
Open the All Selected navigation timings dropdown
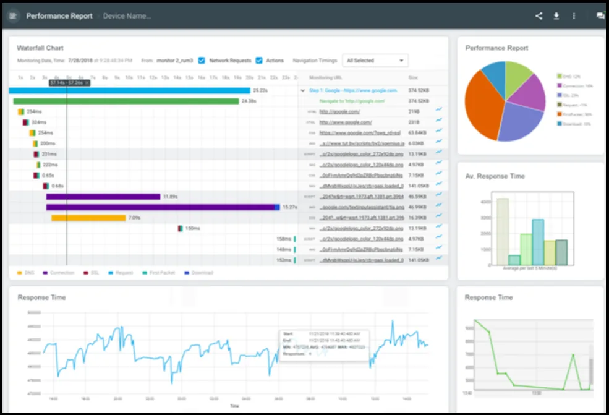375,61
